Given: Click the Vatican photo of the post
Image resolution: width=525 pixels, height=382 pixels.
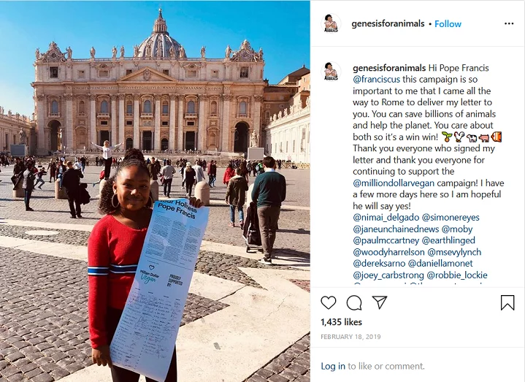Looking at the screenshot, I should point(155,191).
